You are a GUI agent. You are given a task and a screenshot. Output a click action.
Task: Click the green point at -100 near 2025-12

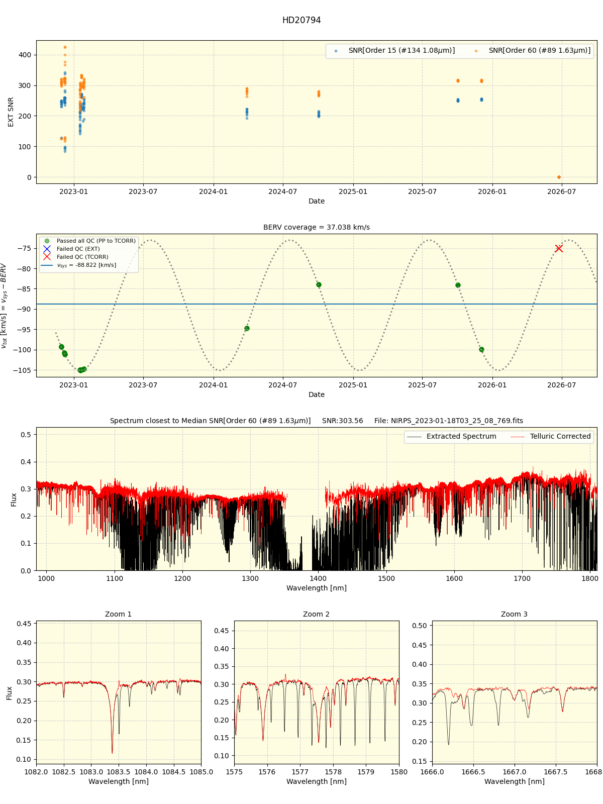[481, 350]
